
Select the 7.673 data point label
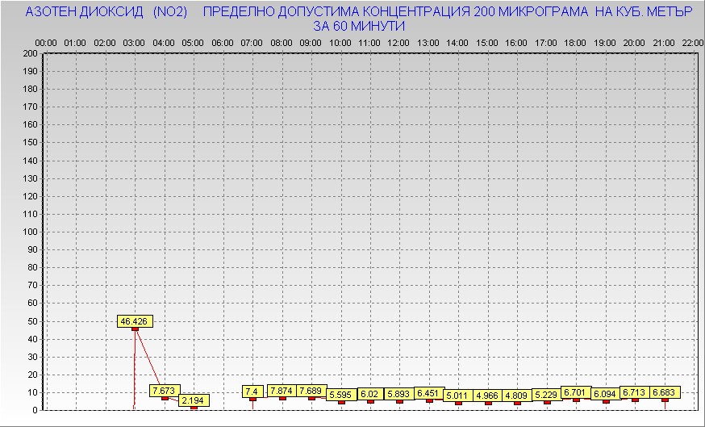click(165, 390)
